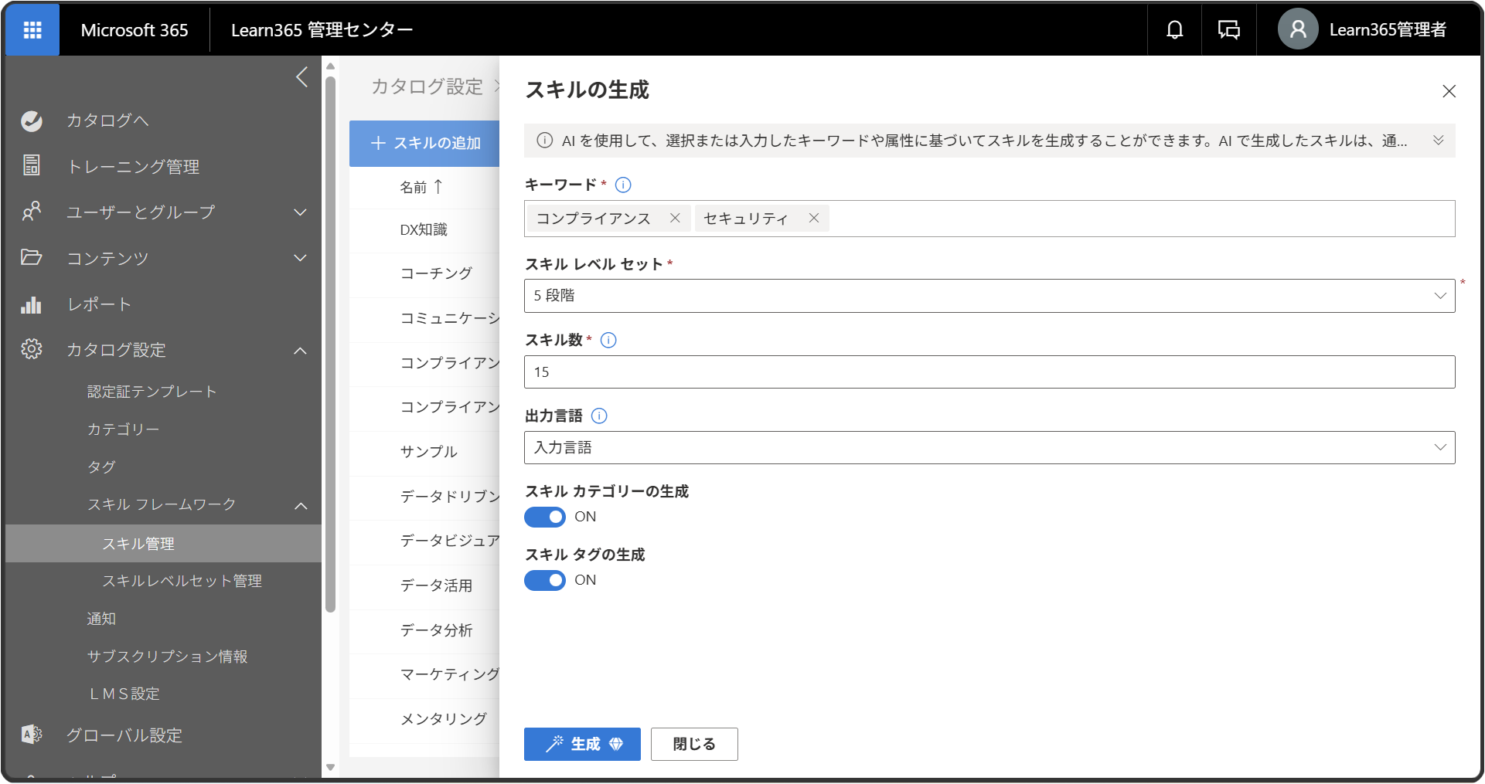Open the notifications bell

point(1174,30)
